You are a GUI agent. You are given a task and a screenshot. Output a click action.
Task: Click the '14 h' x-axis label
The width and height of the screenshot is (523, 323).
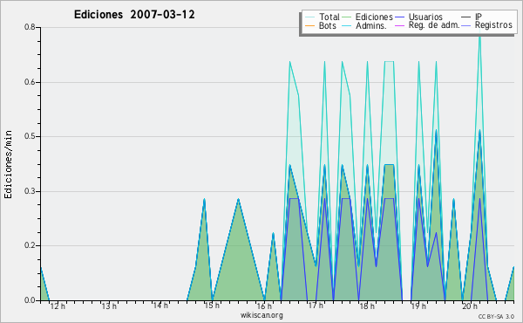[160, 306]
